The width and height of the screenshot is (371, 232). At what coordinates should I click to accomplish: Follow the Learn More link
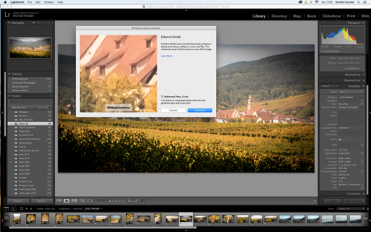pyautogui.click(x=167, y=56)
